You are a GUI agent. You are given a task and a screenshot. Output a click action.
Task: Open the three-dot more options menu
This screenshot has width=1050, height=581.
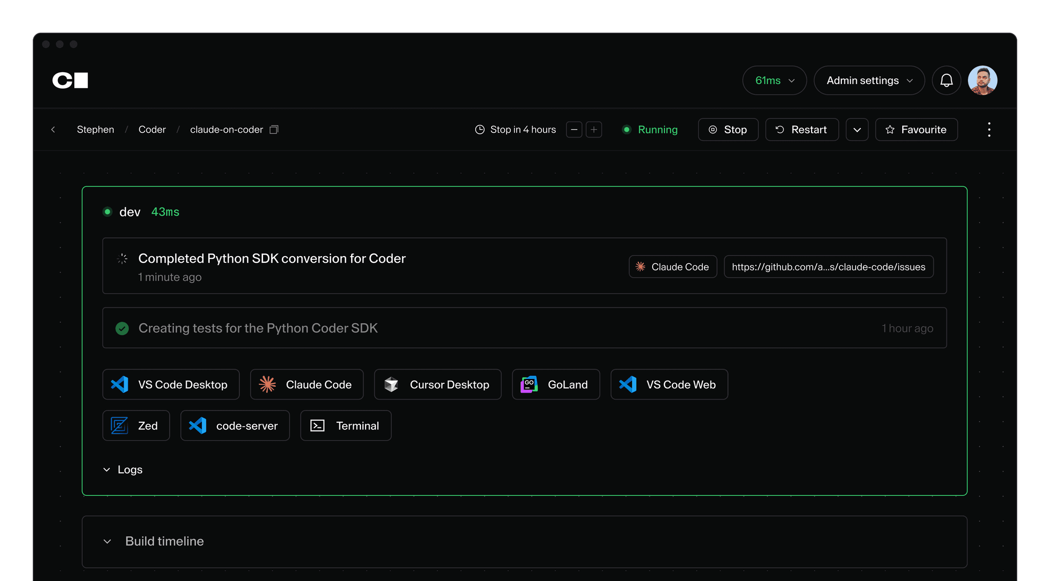[x=989, y=130]
